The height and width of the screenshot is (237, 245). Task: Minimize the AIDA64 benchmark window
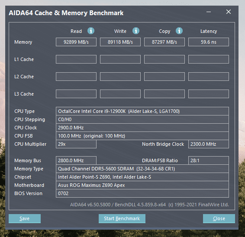coord(209,12)
